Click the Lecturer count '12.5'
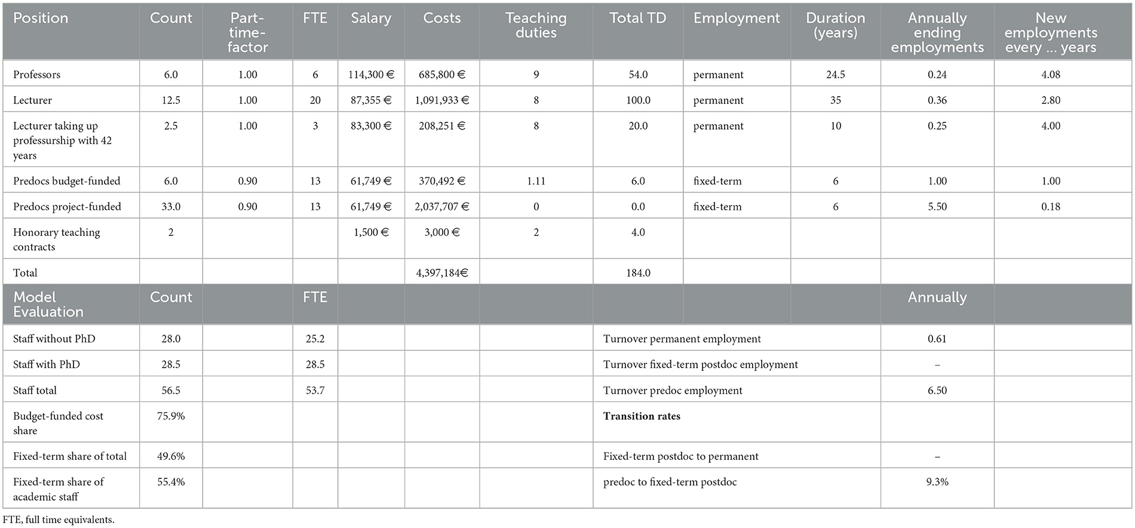 click(171, 100)
